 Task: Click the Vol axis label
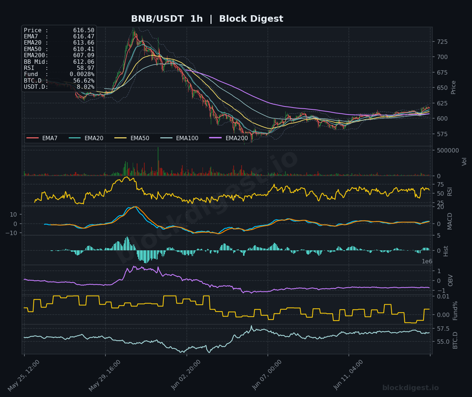pos(465,162)
